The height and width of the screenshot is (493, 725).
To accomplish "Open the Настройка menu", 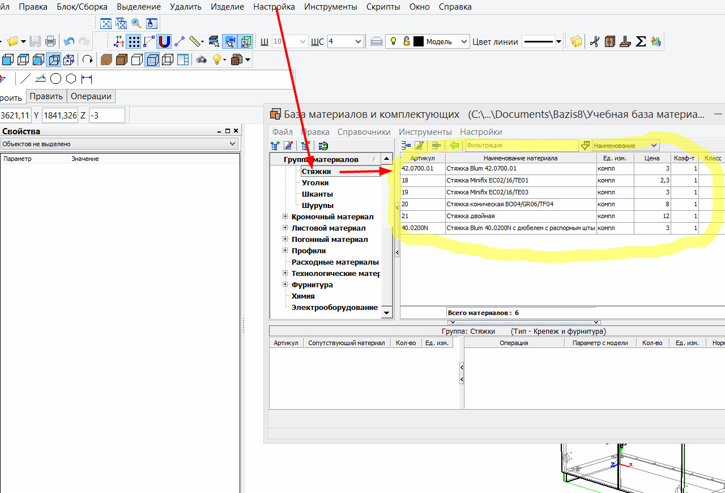I will pos(274,7).
